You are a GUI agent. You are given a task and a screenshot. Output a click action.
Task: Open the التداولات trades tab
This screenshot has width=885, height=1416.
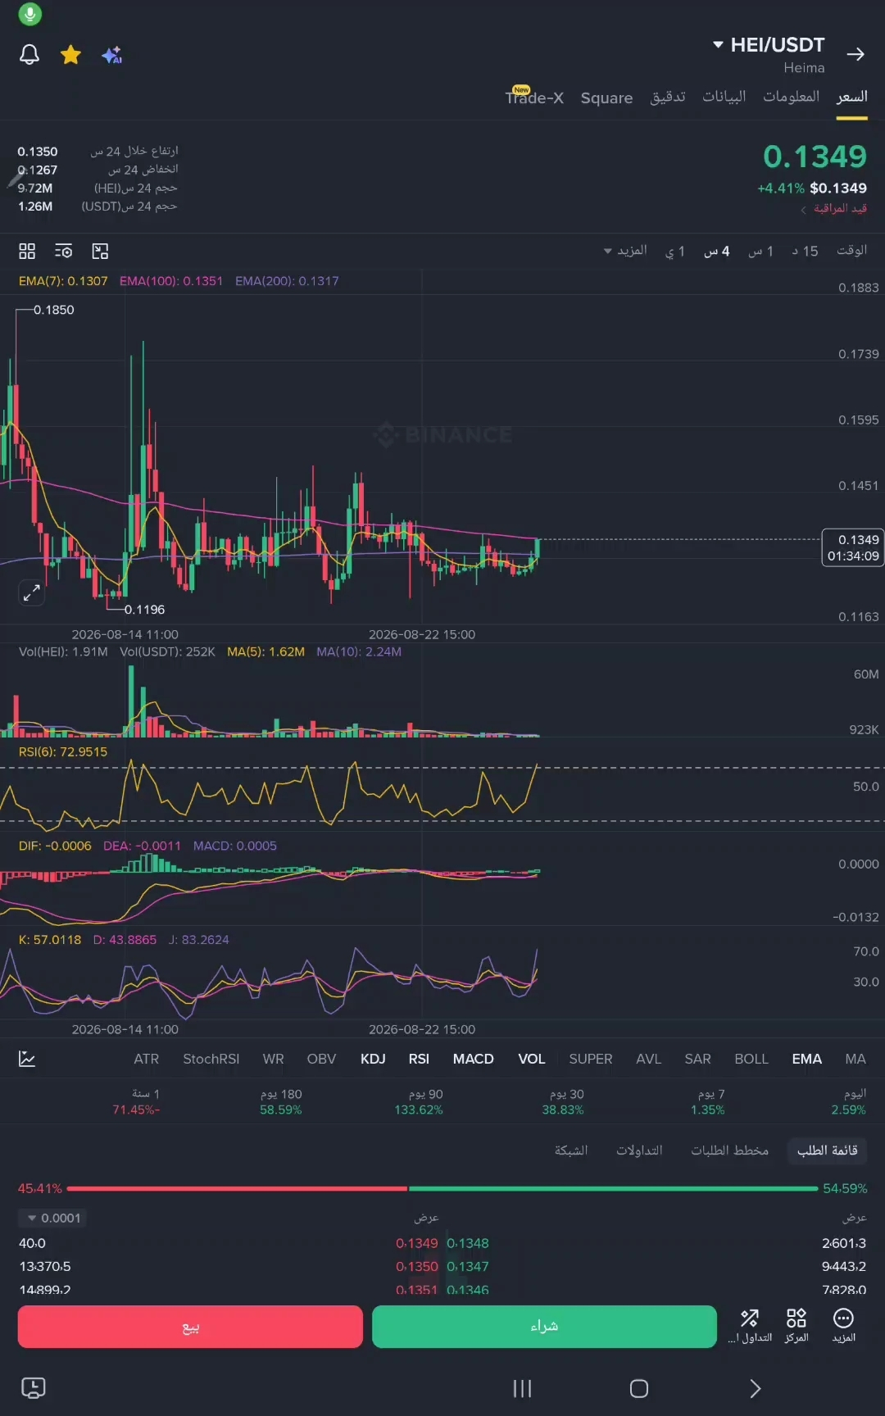point(639,1150)
